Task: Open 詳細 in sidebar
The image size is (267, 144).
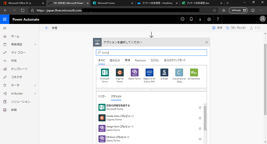Action: coord(14,110)
